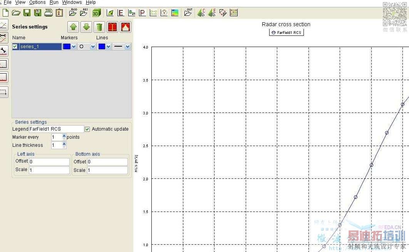
Task: Click the abacus calculator icon
Action: pyautogui.click(x=234, y=12)
